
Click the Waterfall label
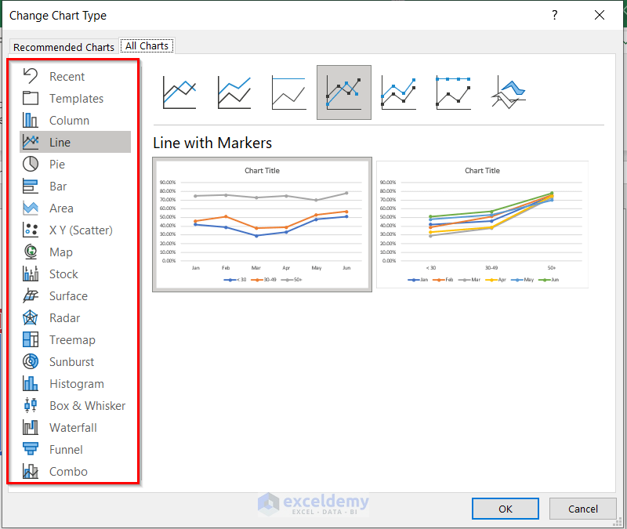73,428
